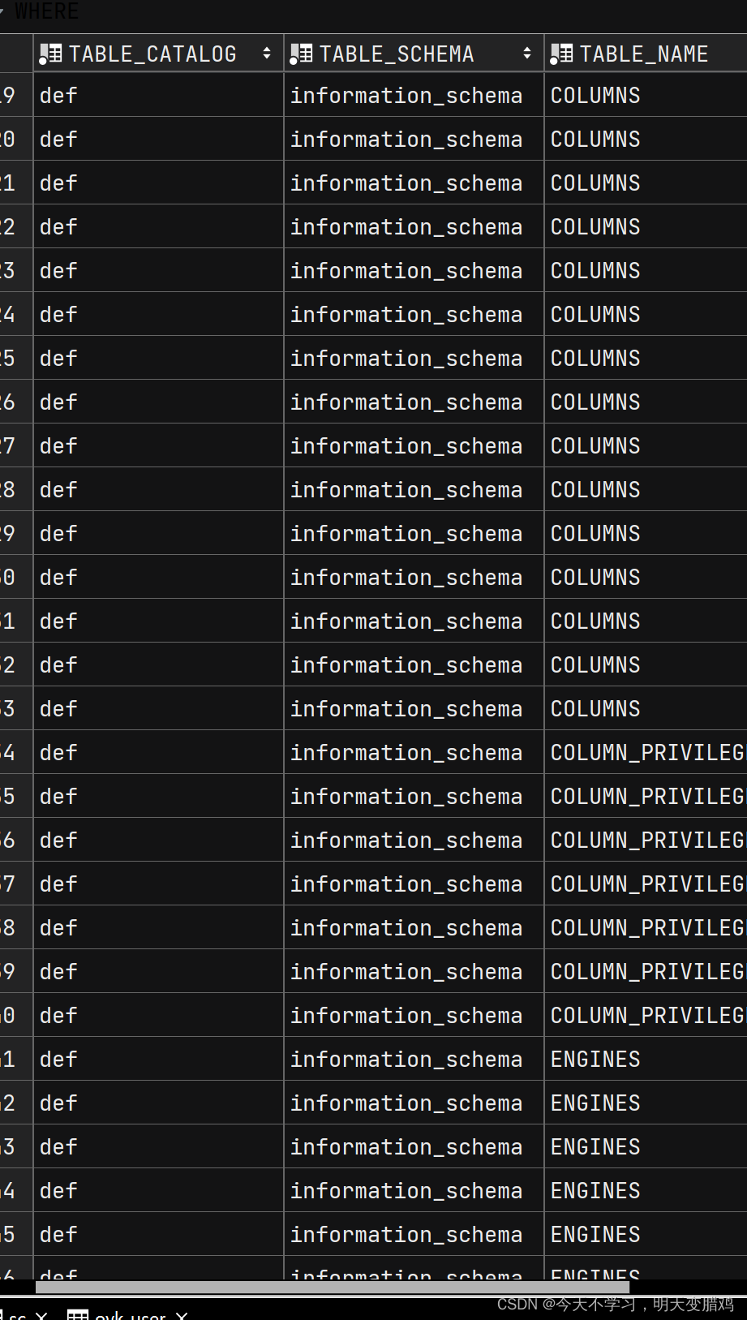
Task: Close the first bottom tab
Action: [41, 1315]
